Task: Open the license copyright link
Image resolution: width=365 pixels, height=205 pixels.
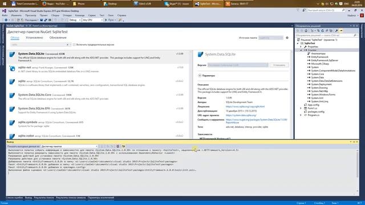Action: (245, 106)
